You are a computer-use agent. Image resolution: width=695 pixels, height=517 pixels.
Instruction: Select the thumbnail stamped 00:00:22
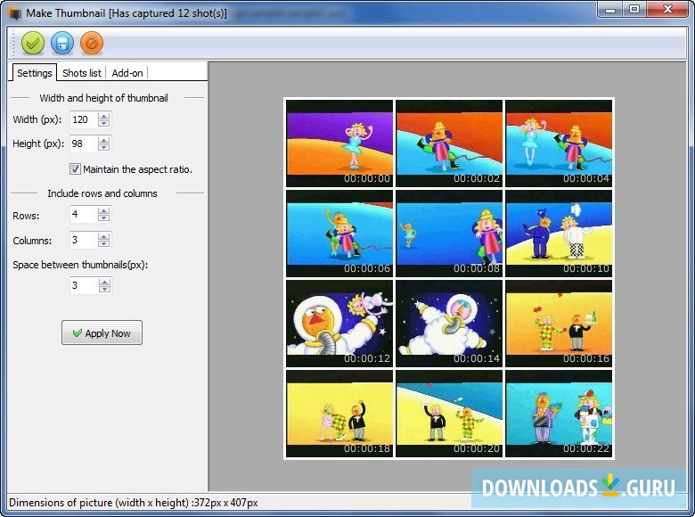click(x=559, y=414)
